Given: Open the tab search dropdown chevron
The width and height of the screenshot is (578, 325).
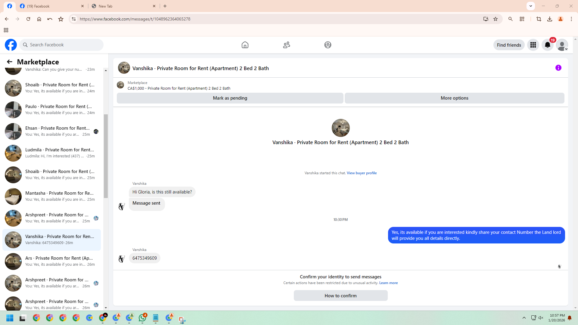Looking at the screenshot, I should 531,6.
